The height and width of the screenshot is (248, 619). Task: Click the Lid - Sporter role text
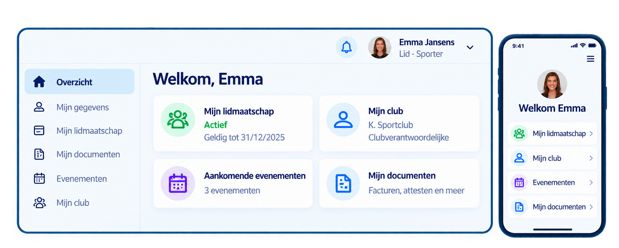421,54
